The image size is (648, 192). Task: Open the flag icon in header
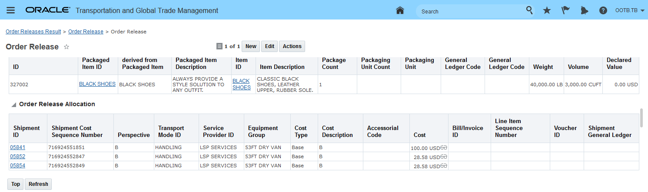click(565, 10)
